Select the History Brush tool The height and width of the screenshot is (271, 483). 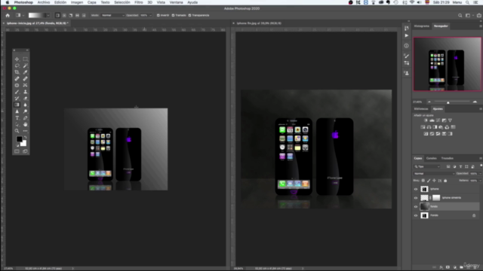point(17,99)
